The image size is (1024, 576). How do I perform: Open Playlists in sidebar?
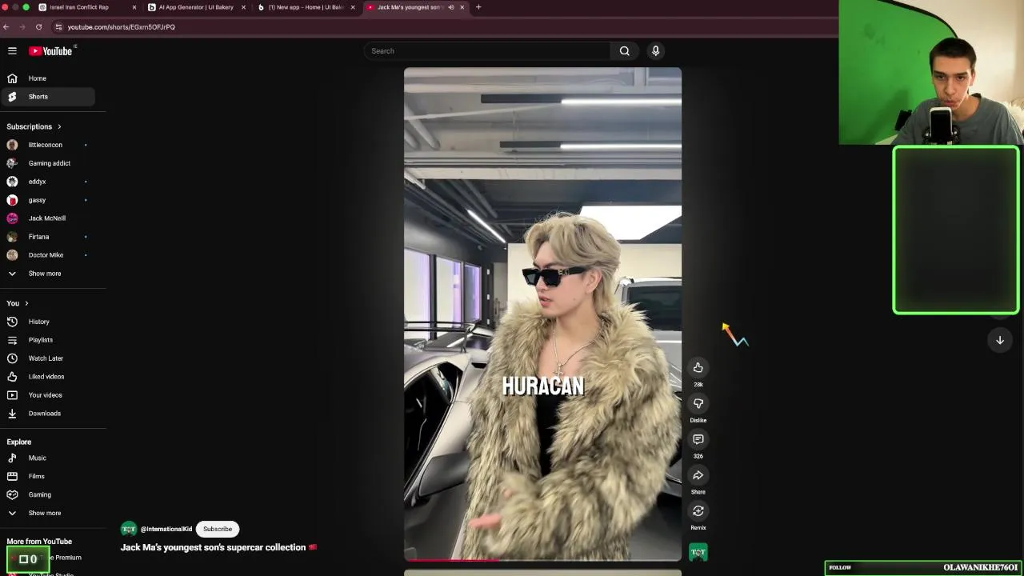point(48,340)
